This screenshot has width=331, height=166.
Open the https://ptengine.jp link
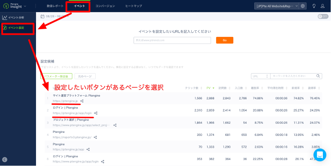click(65, 101)
